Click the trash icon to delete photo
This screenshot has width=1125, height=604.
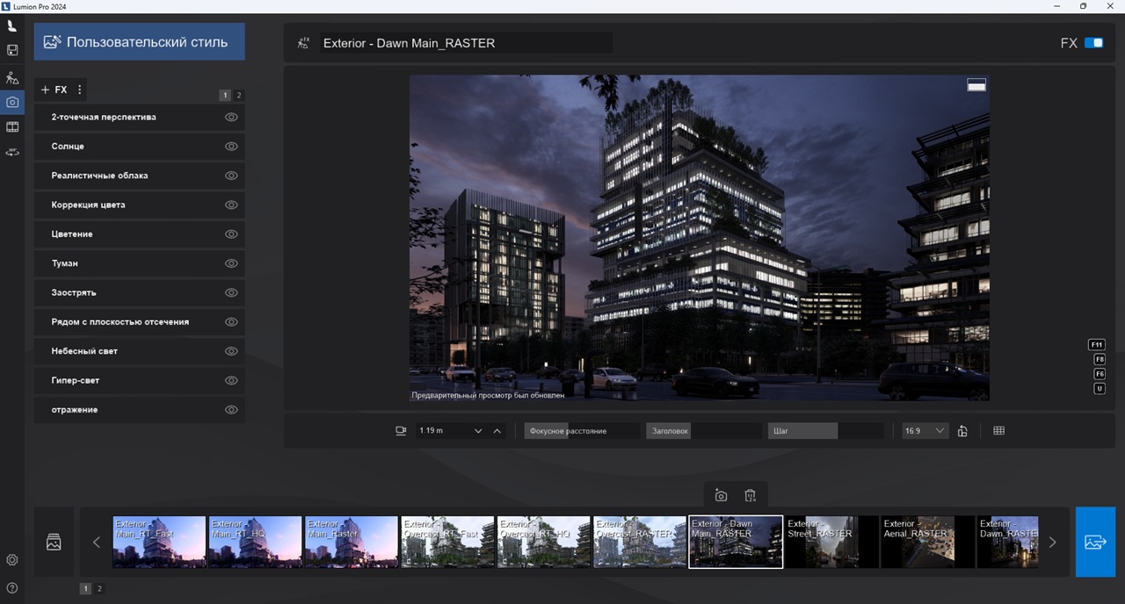coord(750,495)
